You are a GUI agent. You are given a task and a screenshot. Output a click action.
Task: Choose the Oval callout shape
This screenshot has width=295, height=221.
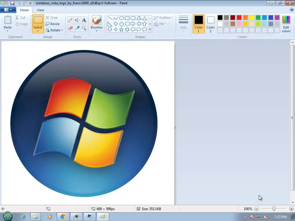(x=139, y=30)
